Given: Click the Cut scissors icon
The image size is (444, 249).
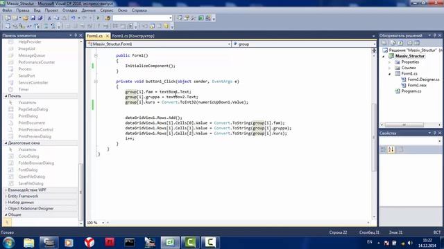Looking at the screenshot, I should pyautogui.click(x=49, y=18).
